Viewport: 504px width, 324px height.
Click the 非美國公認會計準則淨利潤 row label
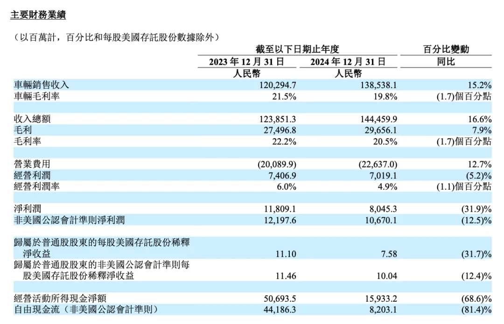coord(69,220)
